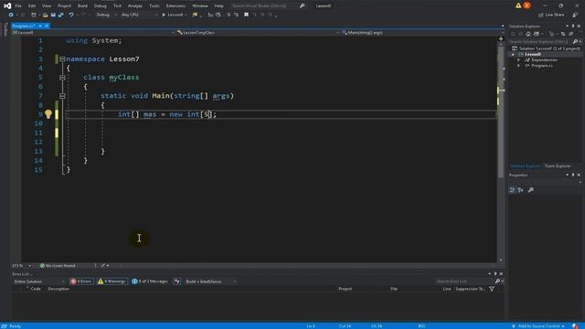Open the Extensions menu
This screenshot has width=585, height=329.
(x=175, y=5)
